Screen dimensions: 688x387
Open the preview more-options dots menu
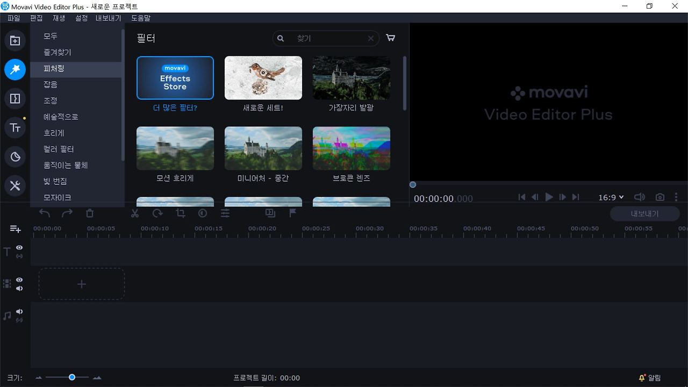coord(676,197)
